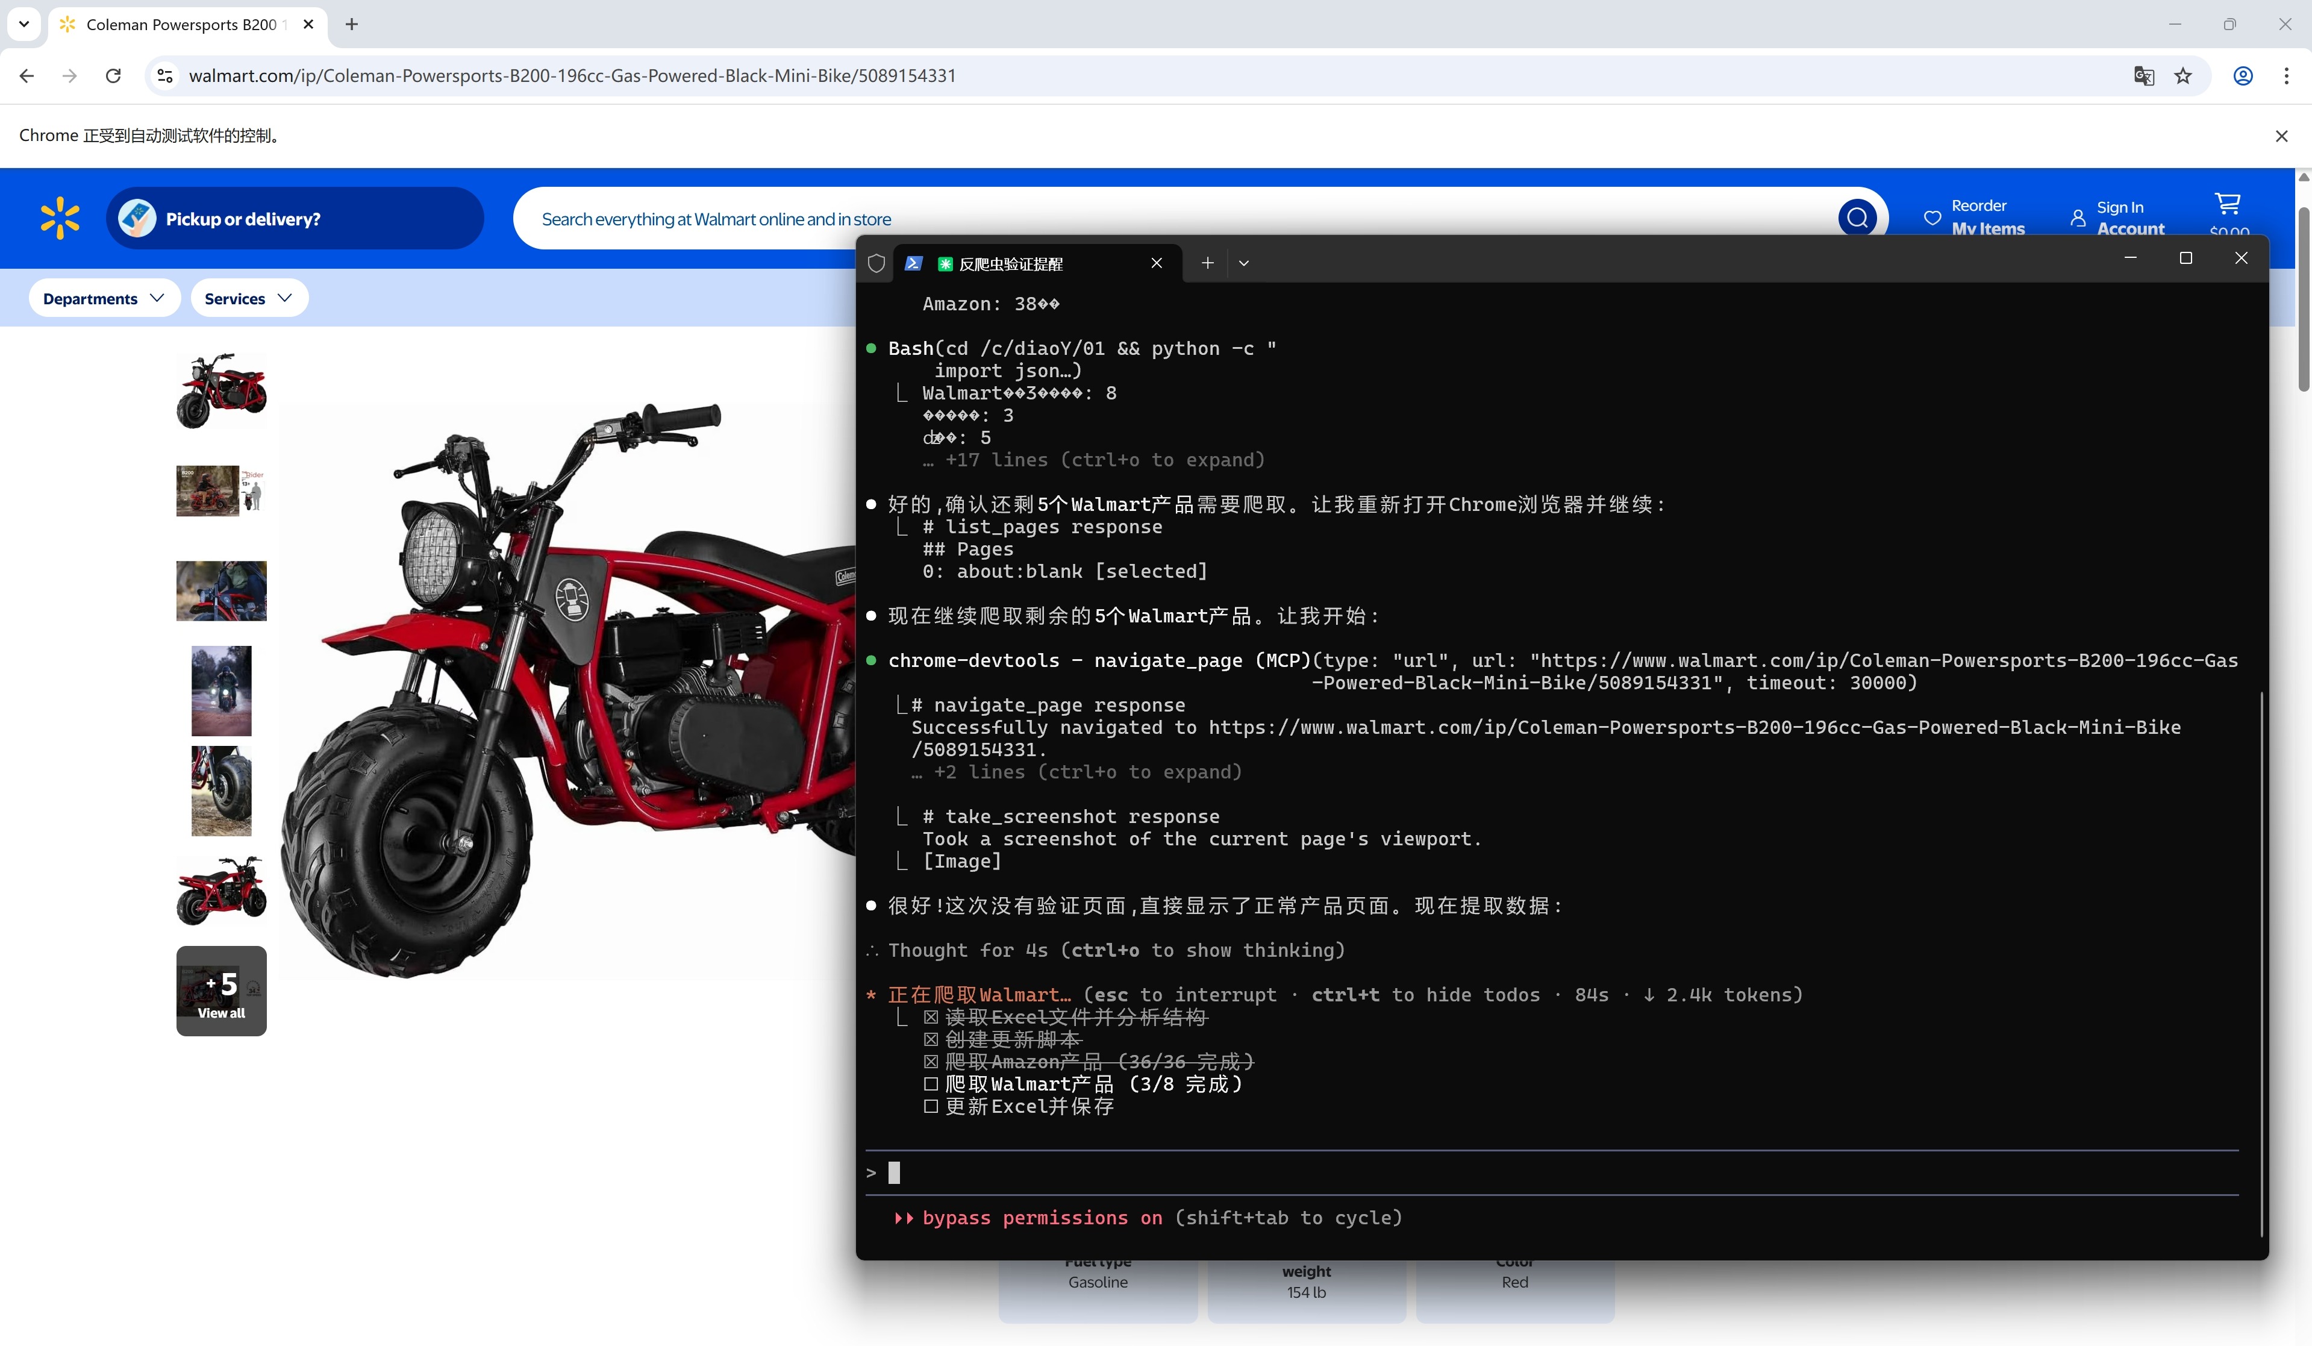Click the +5 View all images button
Screen dimensions: 2312x1346
(221, 991)
